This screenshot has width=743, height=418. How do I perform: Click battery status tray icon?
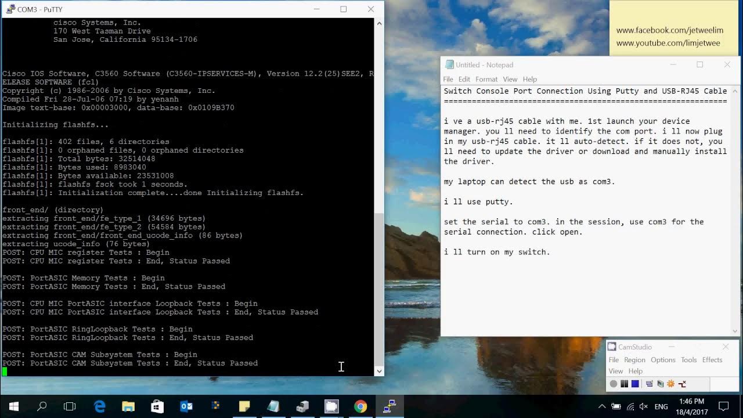pos(616,406)
